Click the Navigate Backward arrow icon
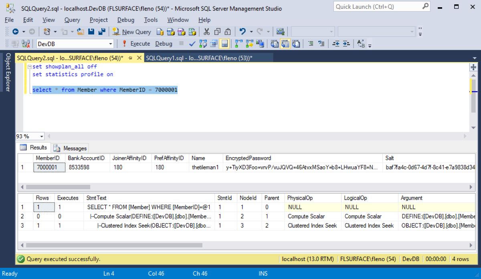Image resolution: width=481 pixels, height=279 pixels. click(16, 32)
